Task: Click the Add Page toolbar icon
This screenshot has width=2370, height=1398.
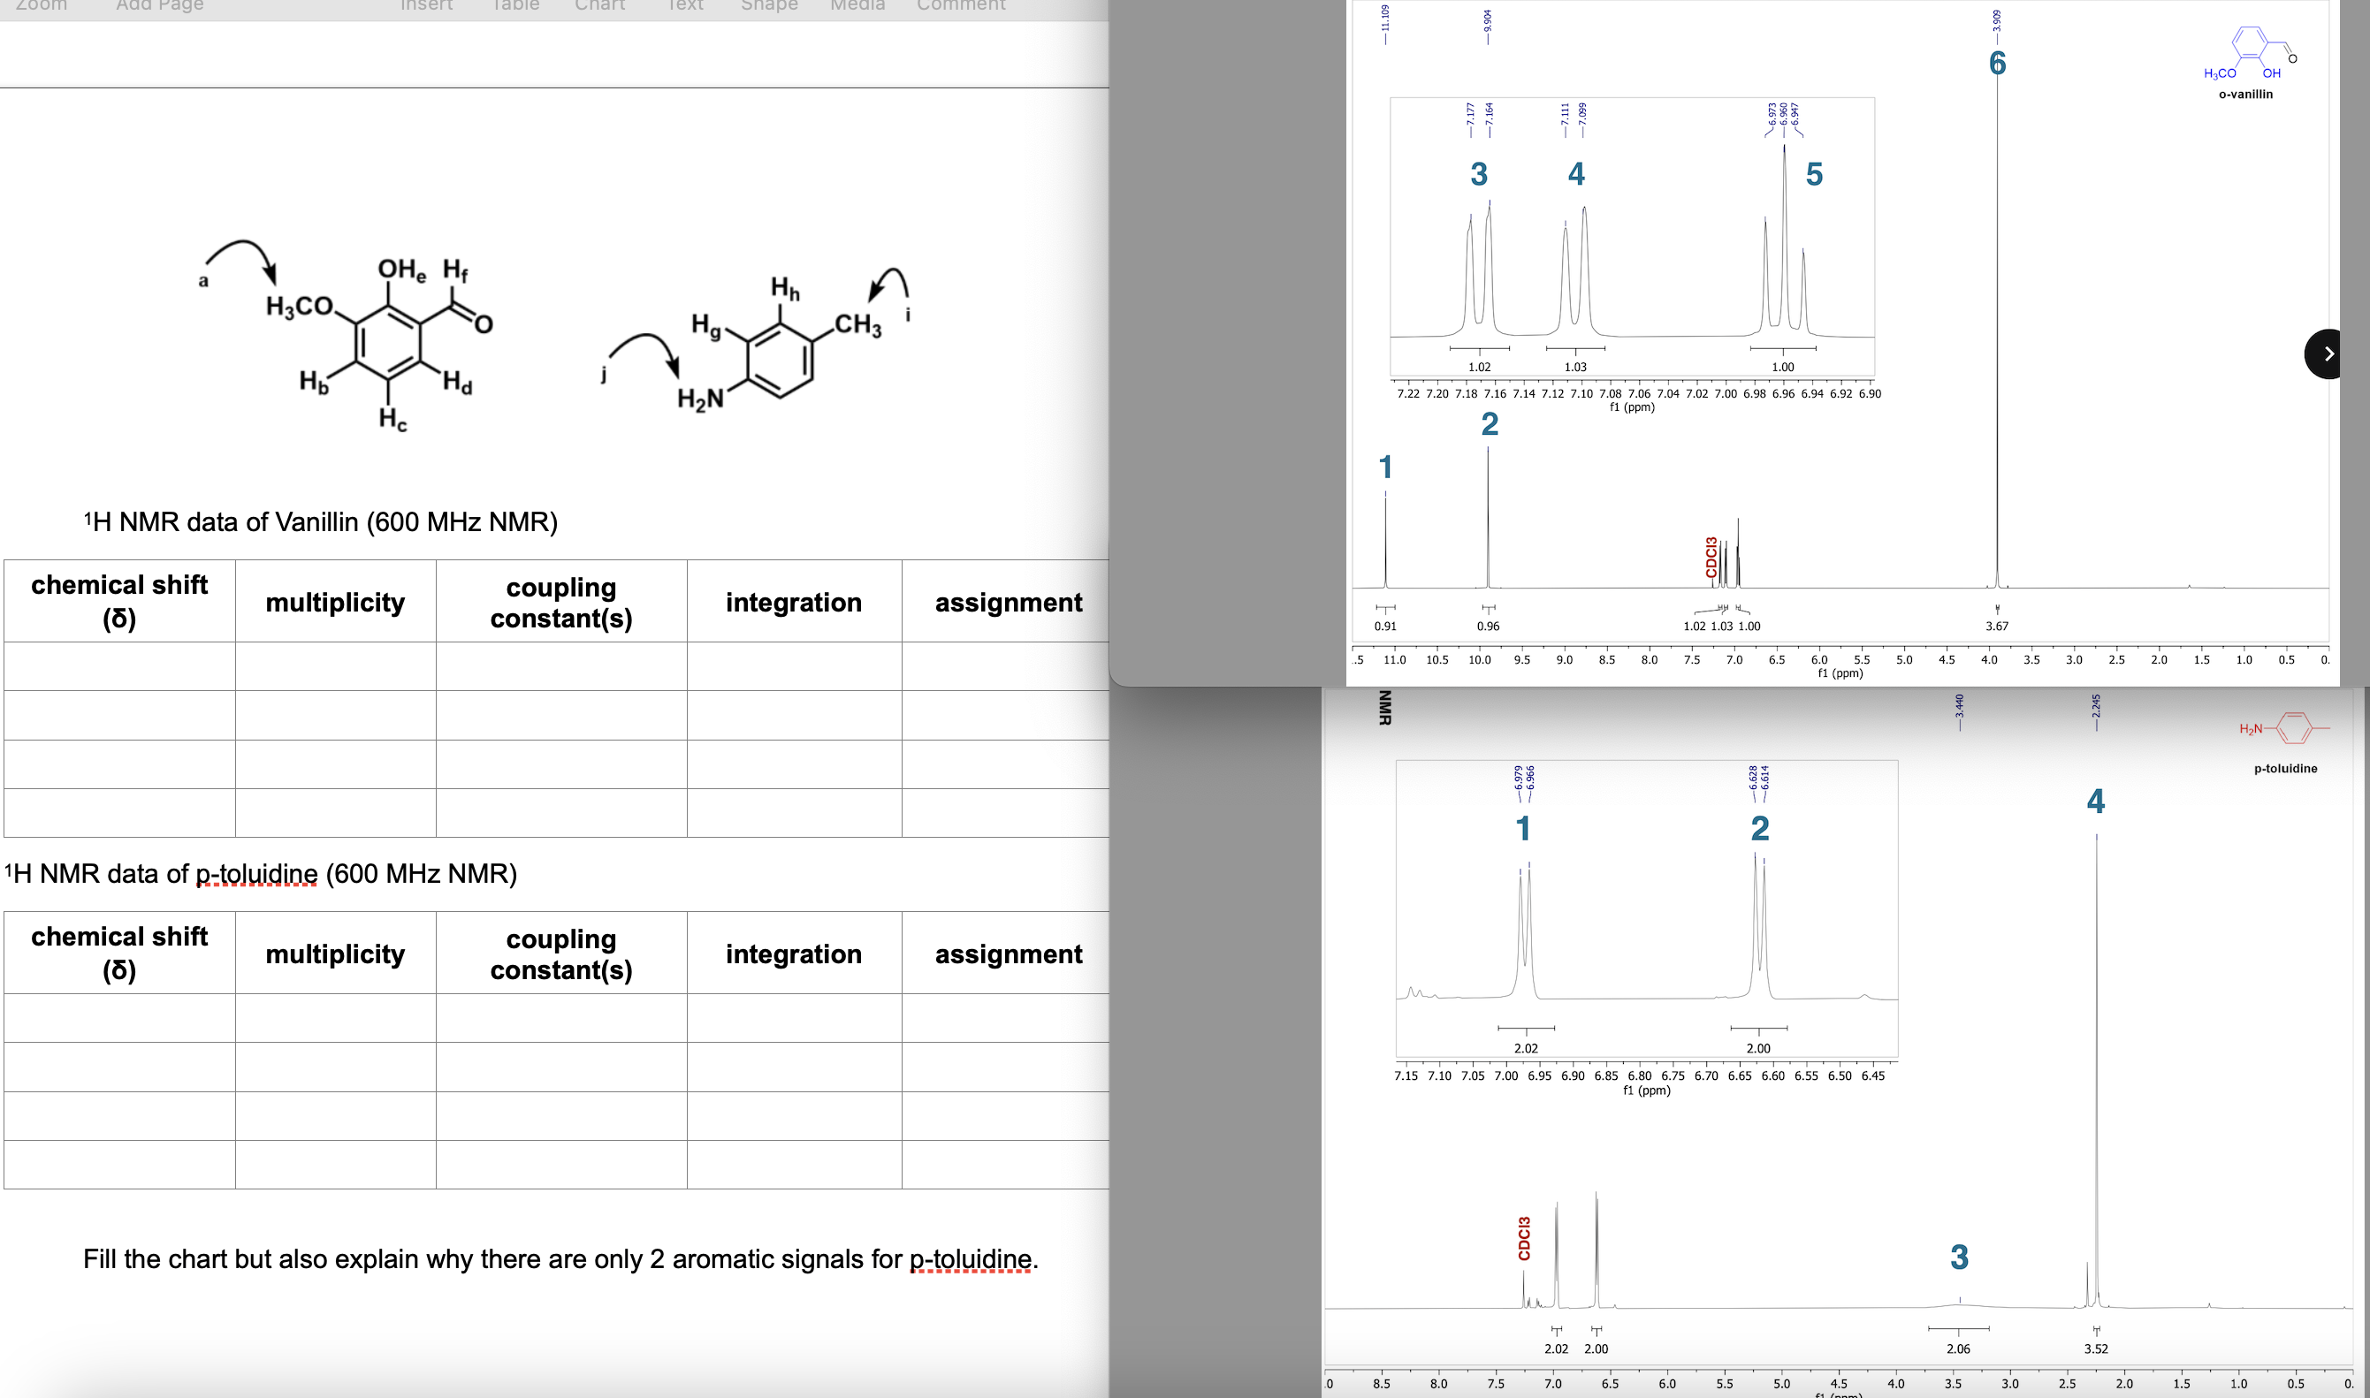Action: tap(158, 5)
